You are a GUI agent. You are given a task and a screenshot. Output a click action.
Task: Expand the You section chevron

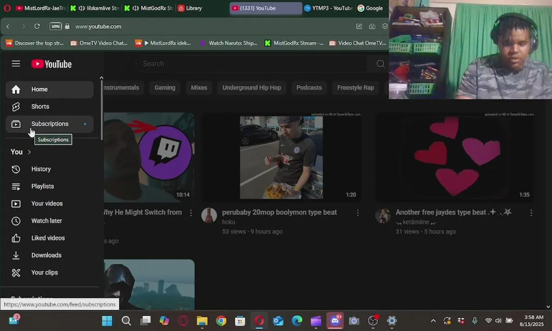pyautogui.click(x=29, y=152)
